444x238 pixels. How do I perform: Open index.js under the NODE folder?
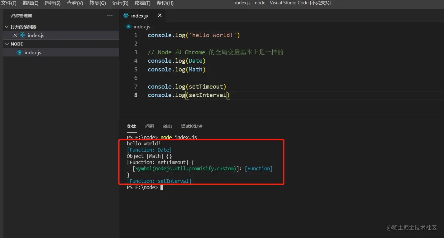click(x=61, y=52)
